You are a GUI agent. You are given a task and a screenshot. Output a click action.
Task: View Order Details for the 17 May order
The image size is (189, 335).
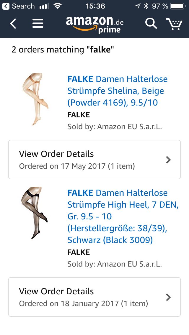[x=94, y=160]
